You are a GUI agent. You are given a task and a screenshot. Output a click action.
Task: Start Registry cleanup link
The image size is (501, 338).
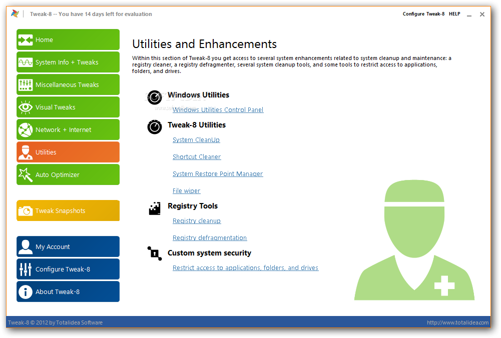[x=197, y=221]
